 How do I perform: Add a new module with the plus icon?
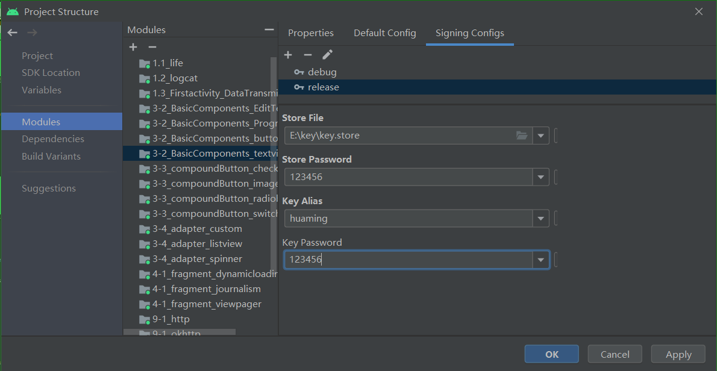tap(133, 47)
